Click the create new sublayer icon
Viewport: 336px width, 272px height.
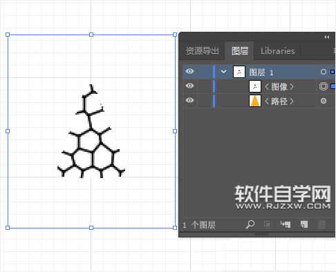click(286, 224)
